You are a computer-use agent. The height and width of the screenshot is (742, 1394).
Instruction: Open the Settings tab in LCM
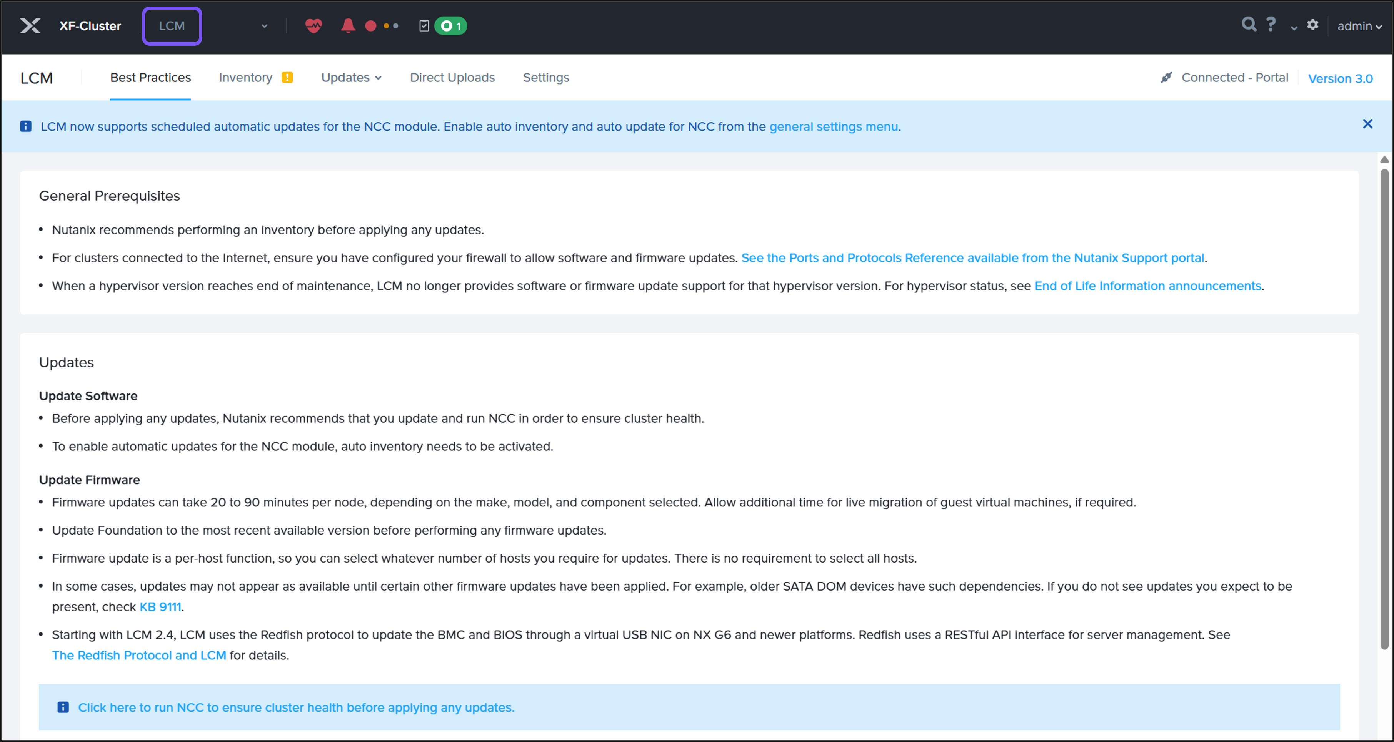tap(545, 78)
